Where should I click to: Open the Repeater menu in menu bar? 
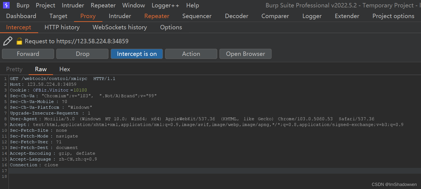click(103, 5)
